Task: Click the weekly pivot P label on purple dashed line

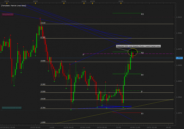Action: 83,55
